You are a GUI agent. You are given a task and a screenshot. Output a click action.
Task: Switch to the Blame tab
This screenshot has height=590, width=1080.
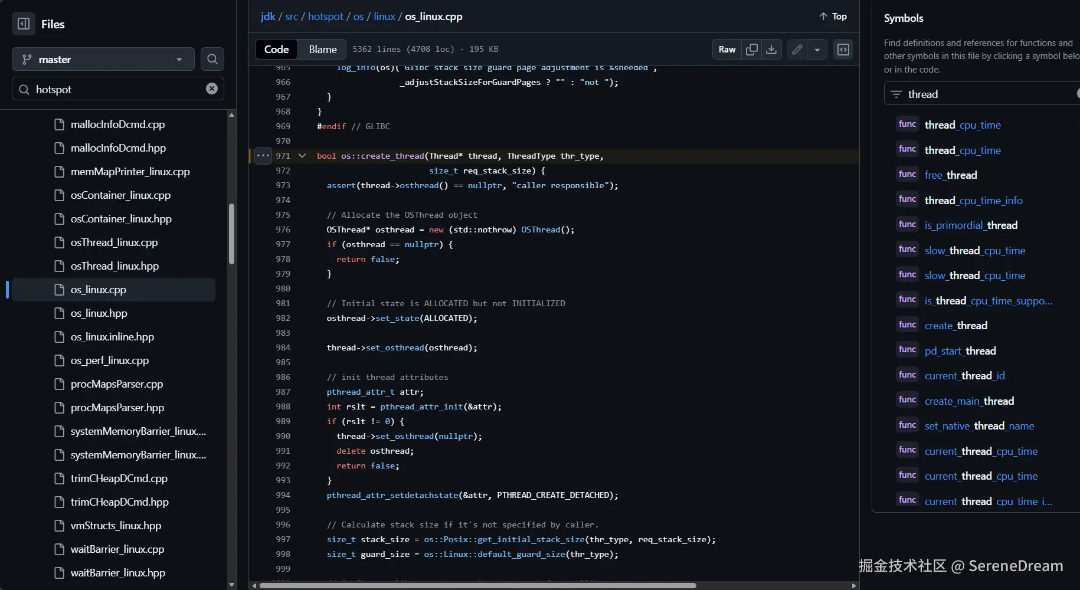point(322,50)
